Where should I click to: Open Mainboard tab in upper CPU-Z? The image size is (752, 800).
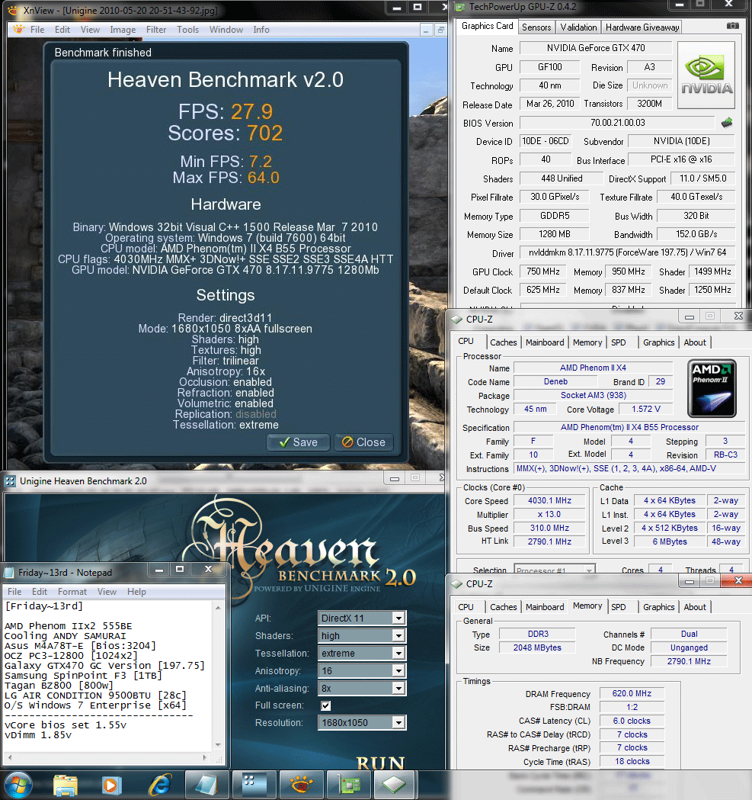tap(545, 342)
